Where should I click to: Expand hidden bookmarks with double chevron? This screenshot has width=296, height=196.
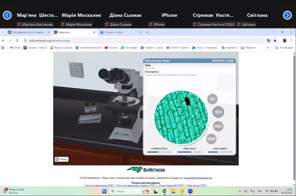pyautogui.click(x=267, y=48)
